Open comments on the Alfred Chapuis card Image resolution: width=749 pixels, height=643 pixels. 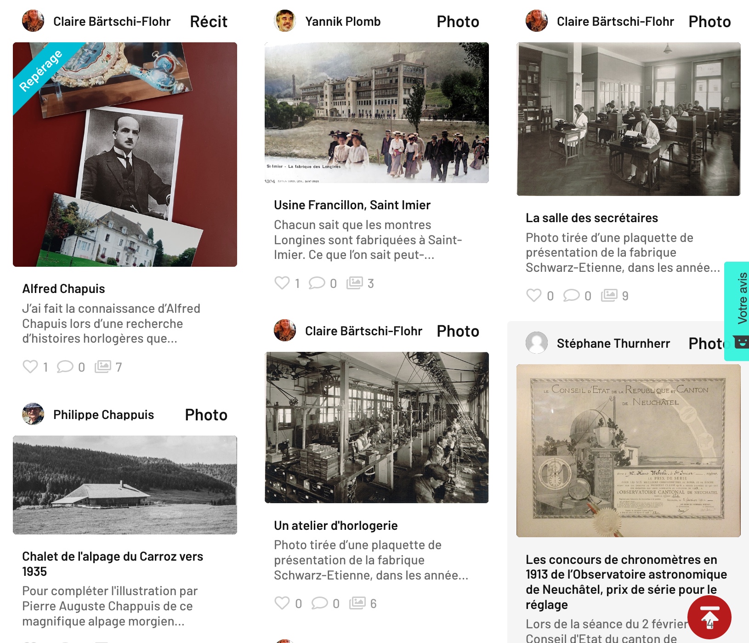click(x=65, y=367)
